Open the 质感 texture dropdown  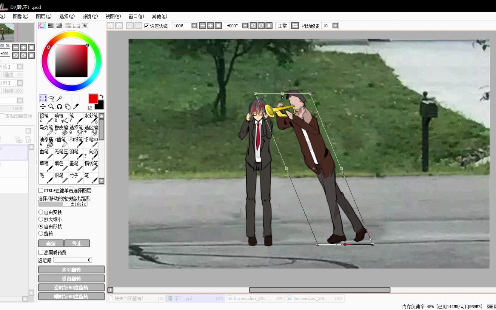(20, 67)
